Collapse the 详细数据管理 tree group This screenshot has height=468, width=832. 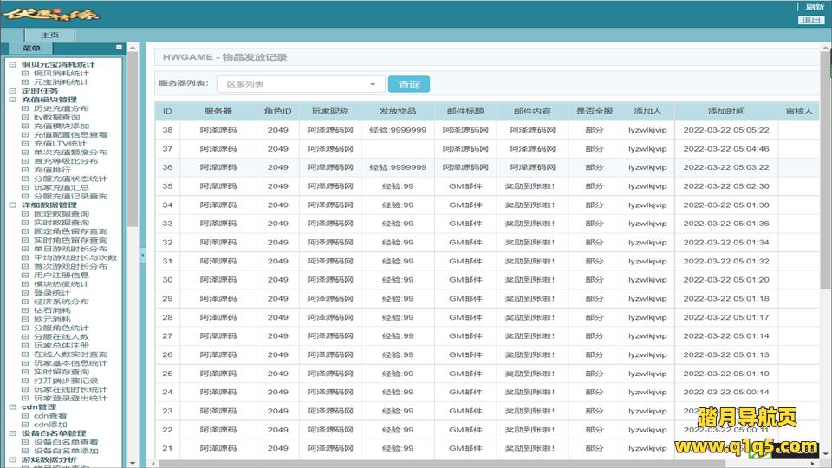[x=12, y=205]
